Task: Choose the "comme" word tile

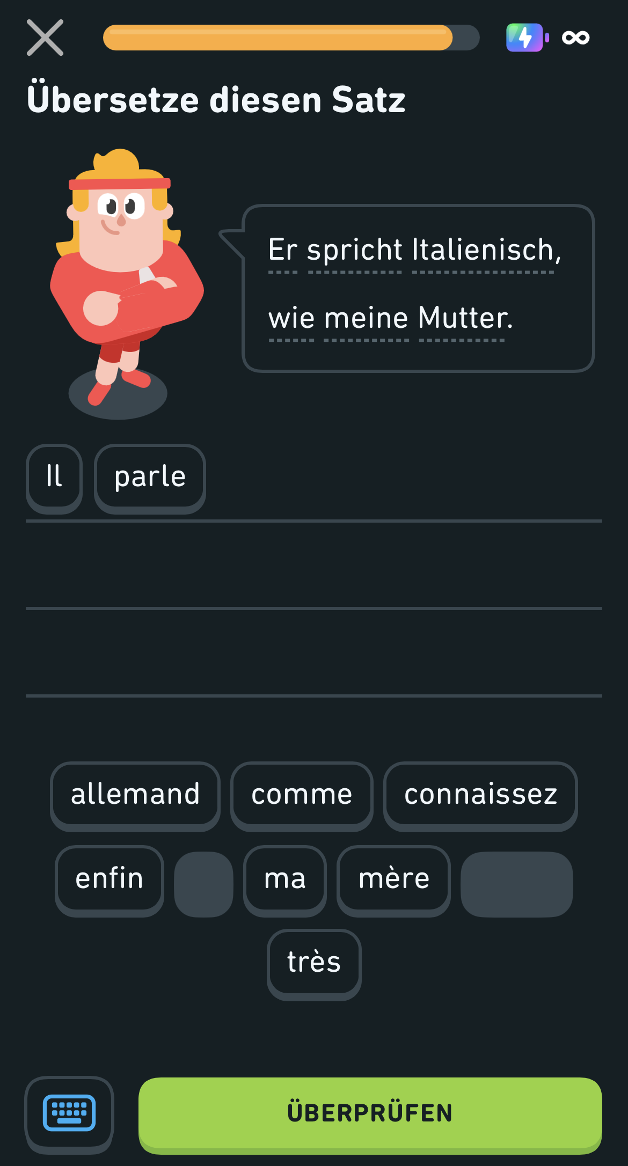Action: [x=302, y=795]
